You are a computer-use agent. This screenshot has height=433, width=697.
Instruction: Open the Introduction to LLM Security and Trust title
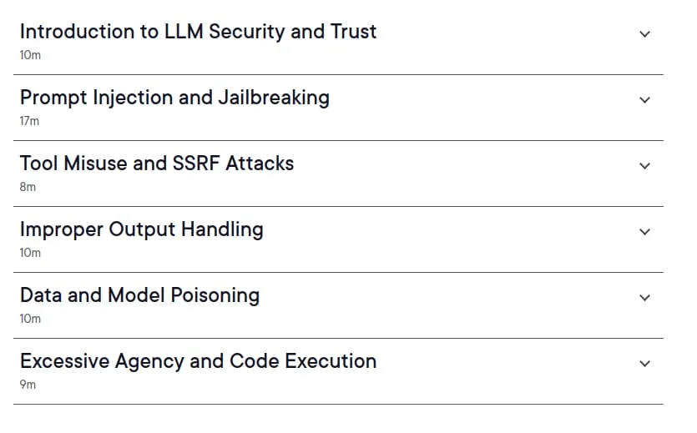(199, 32)
